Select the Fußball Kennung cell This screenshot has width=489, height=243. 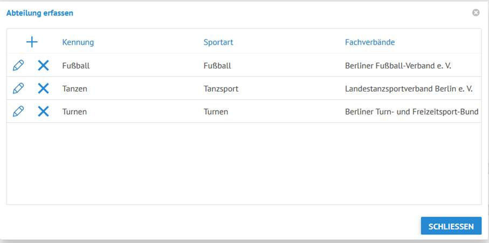(76, 66)
